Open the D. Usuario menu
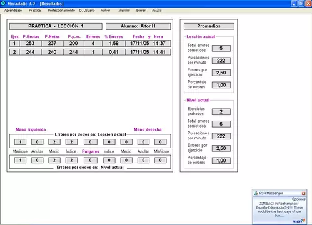 (87, 11)
